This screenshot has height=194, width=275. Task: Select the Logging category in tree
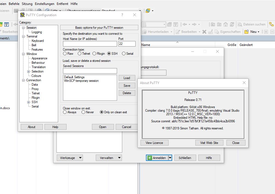[x=37, y=32]
